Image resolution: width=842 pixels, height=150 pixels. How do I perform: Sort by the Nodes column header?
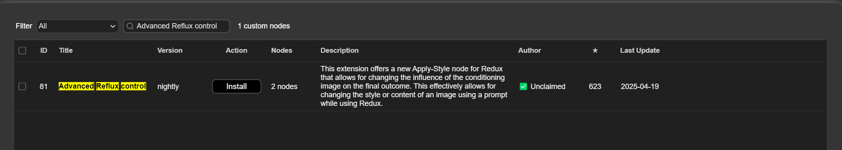pyautogui.click(x=281, y=50)
